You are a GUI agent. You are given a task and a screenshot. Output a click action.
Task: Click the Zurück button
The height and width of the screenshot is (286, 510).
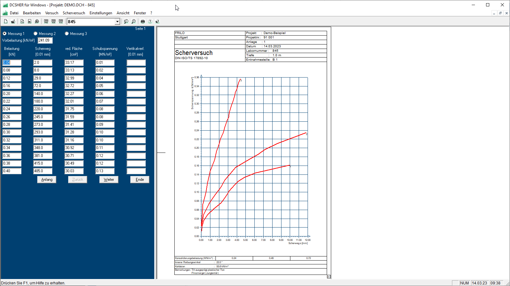pos(77,180)
